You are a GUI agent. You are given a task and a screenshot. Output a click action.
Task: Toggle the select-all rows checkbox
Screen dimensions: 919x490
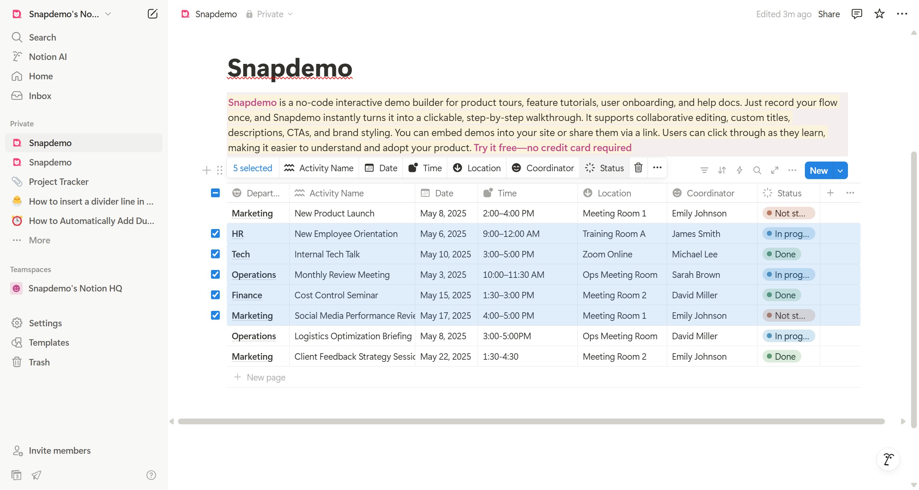[215, 193]
